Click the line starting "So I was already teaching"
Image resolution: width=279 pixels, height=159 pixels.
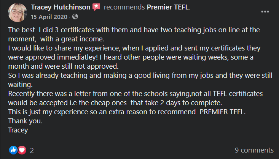137,75
